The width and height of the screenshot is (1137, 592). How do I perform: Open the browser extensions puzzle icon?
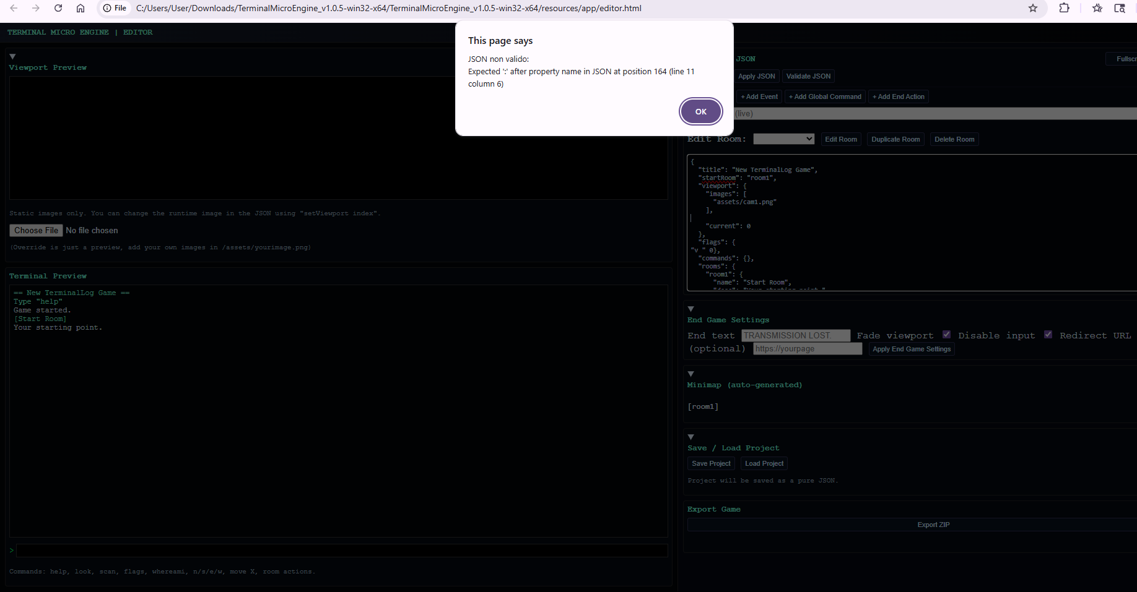point(1065,8)
